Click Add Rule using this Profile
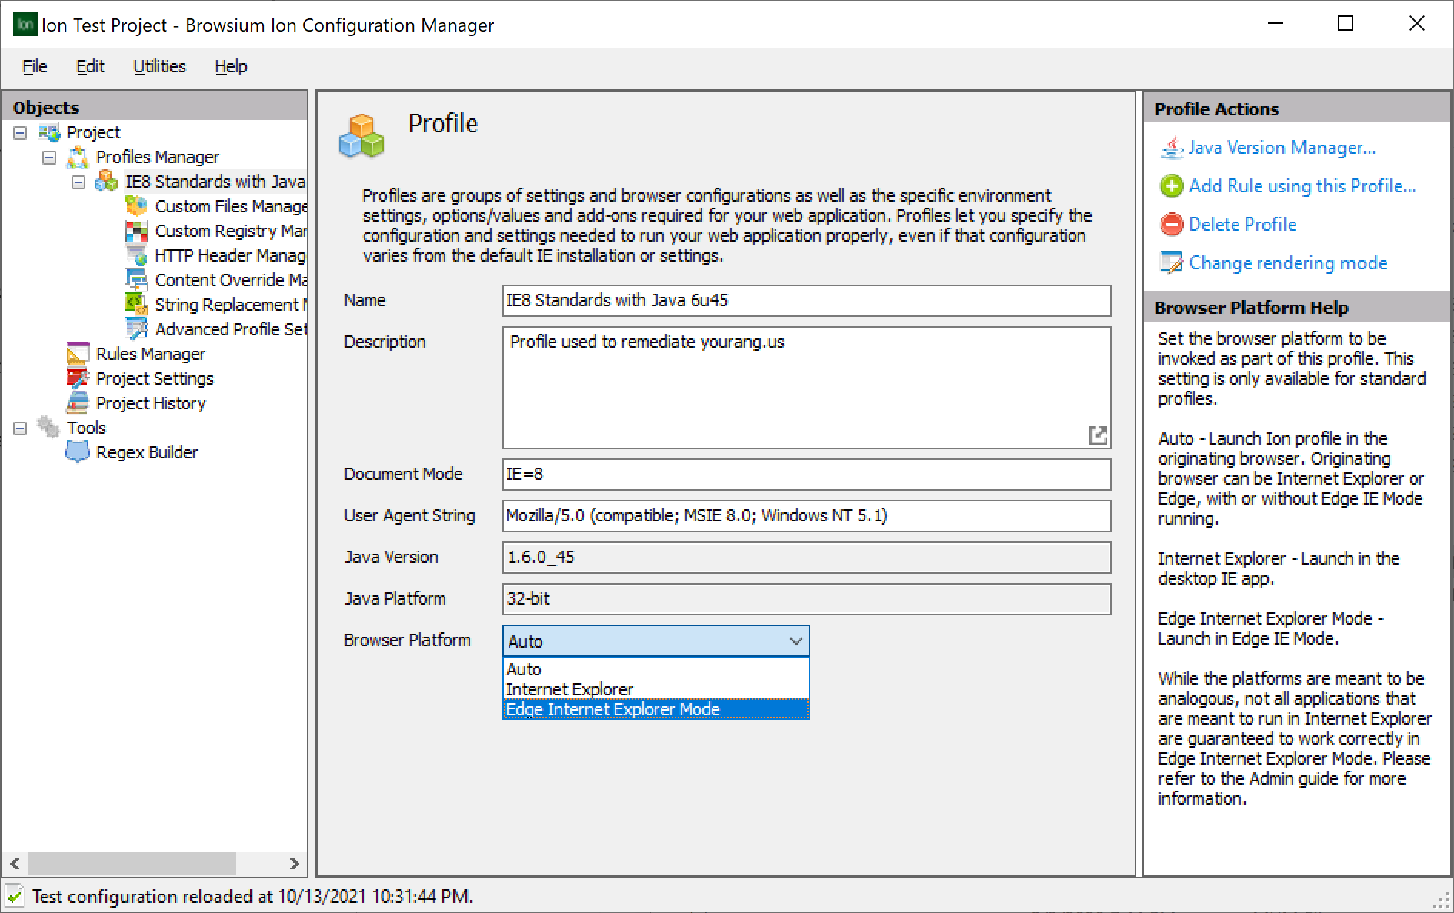The height and width of the screenshot is (913, 1454). click(1302, 185)
